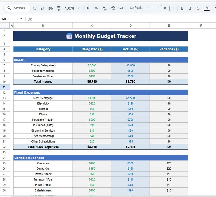
Task: Select row 11 header
Action: (x=4, y=87)
